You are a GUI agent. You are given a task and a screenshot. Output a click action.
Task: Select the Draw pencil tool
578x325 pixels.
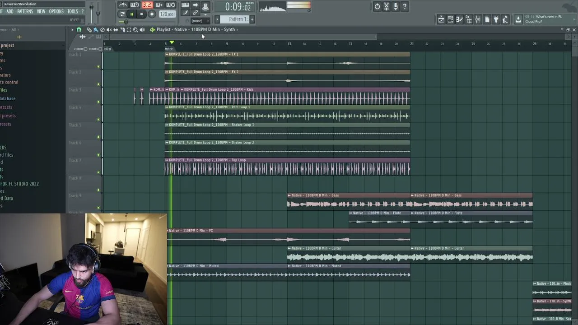(89, 29)
